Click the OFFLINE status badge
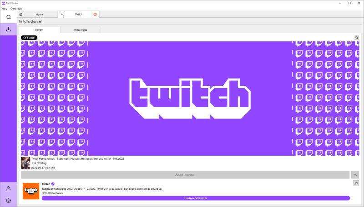 (x=29, y=38)
